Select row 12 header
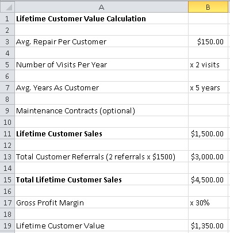 pyautogui.click(x=7, y=145)
